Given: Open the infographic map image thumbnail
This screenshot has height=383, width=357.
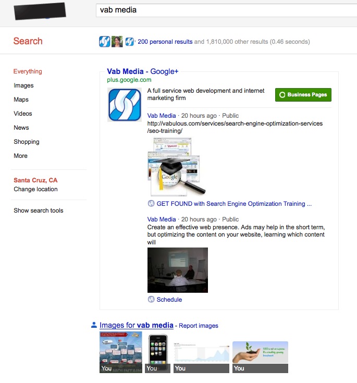Looking at the screenshot, I should [x=121, y=352].
